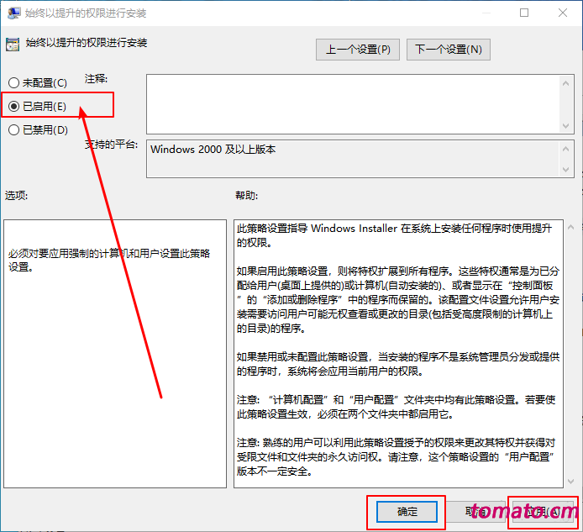Close the policy setting window

[x=563, y=13]
